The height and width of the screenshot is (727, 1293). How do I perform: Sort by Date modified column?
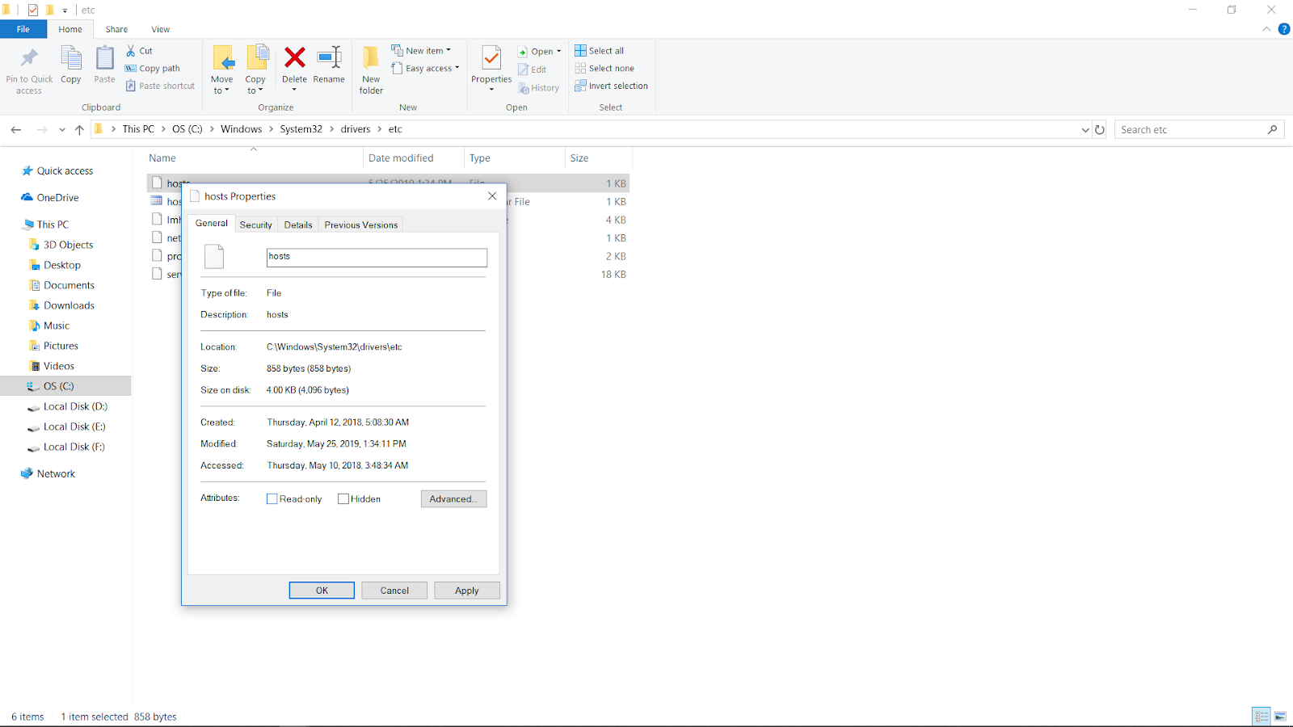pyautogui.click(x=401, y=158)
